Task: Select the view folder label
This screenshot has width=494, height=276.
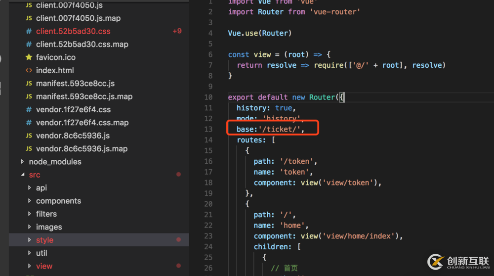Action: click(44, 266)
